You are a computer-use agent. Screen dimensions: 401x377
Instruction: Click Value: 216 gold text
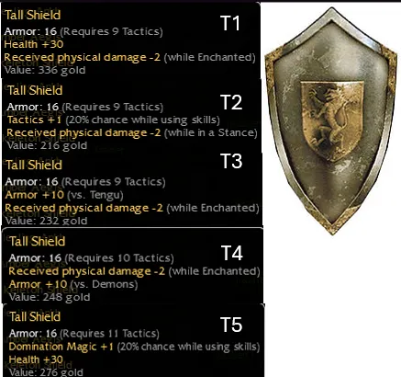coord(47,145)
